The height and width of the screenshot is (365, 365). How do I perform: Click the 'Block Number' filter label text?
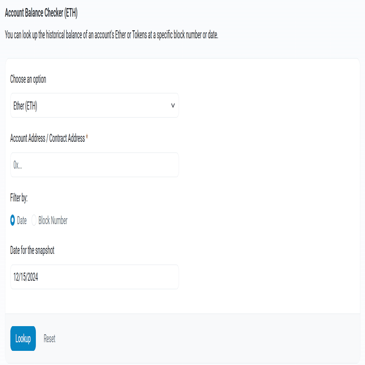[x=53, y=221]
